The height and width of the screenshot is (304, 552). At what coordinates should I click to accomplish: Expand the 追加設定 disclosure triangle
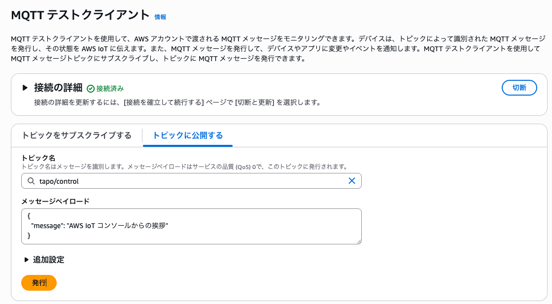(x=26, y=260)
